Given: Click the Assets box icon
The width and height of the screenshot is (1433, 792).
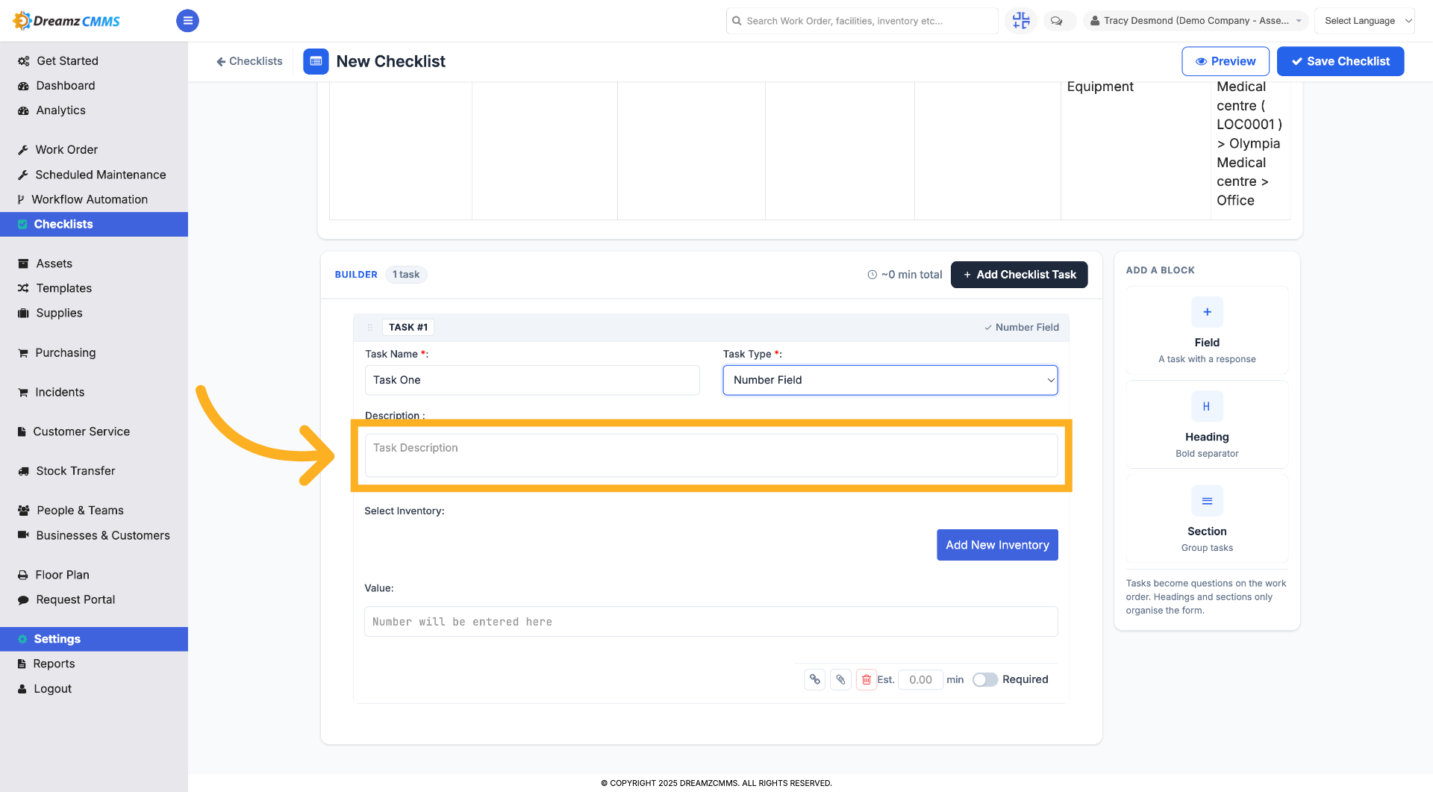Looking at the screenshot, I should 23,264.
